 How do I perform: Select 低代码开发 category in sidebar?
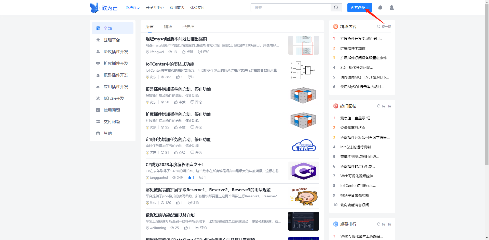[x=114, y=99]
